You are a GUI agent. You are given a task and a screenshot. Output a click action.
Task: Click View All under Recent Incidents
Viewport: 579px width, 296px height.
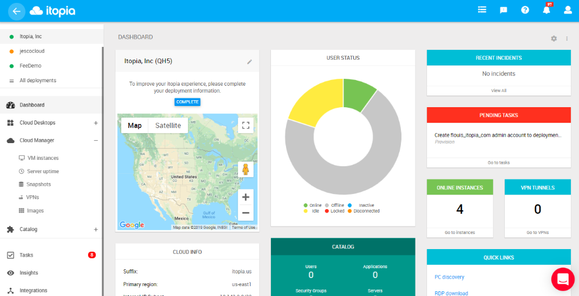498,90
